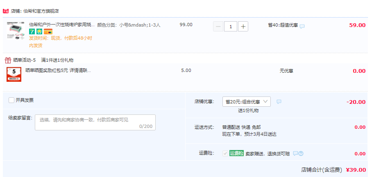The height and width of the screenshot is (177, 374).
Task: Click the 店铺合计 ¥39.00 total amount
Action: pyautogui.click(x=356, y=170)
